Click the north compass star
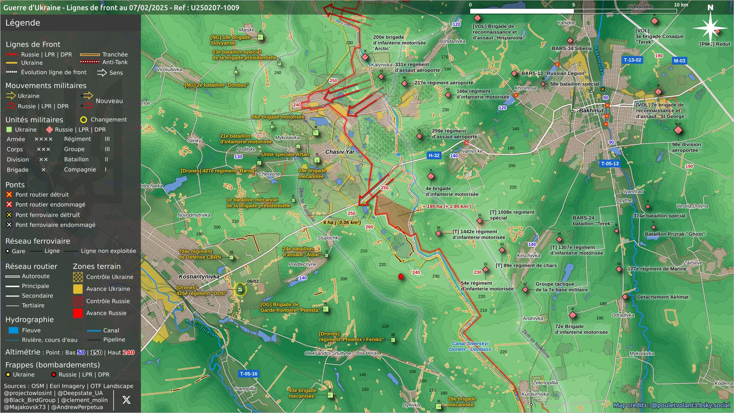Image resolution: width=734 pixels, height=413 pixels. coord(710,28)
